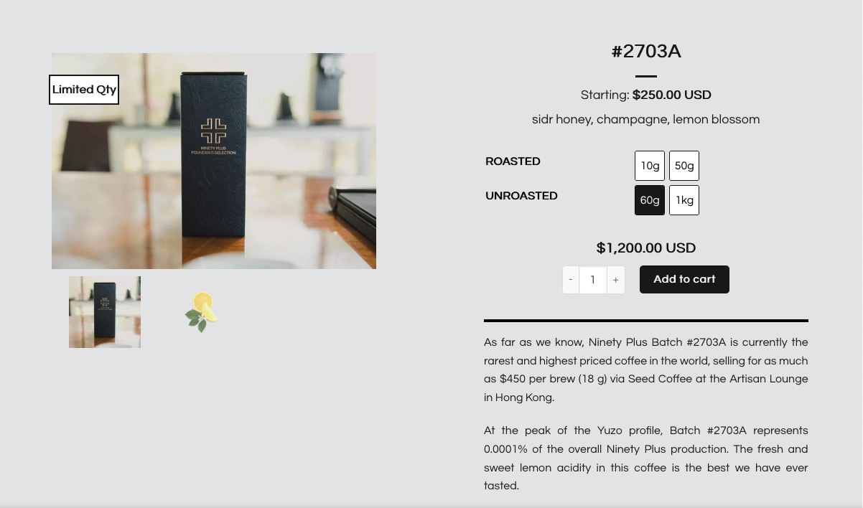The height and width of the screenshot is (508, 863).
Task: Click the Limited Qty badge
Action: pyautogui.click(x=84, y=90)
